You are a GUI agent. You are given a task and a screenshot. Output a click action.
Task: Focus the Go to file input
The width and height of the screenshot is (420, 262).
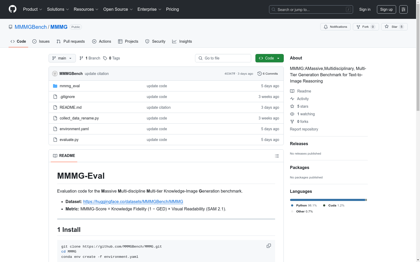tap(223, 58)
